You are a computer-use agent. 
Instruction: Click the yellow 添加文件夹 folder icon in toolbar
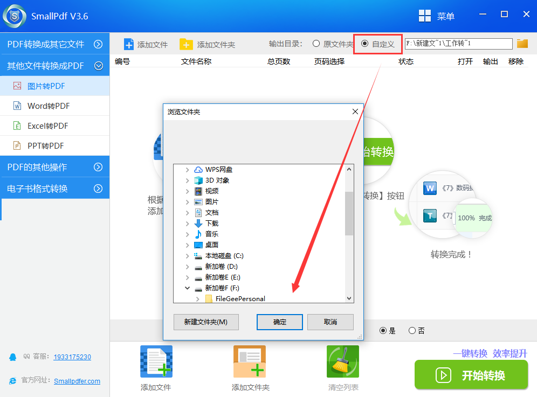(x=186, y=45)
